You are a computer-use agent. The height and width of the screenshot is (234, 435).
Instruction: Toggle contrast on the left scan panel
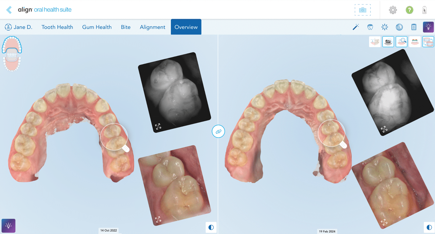[x=211, y=227]
